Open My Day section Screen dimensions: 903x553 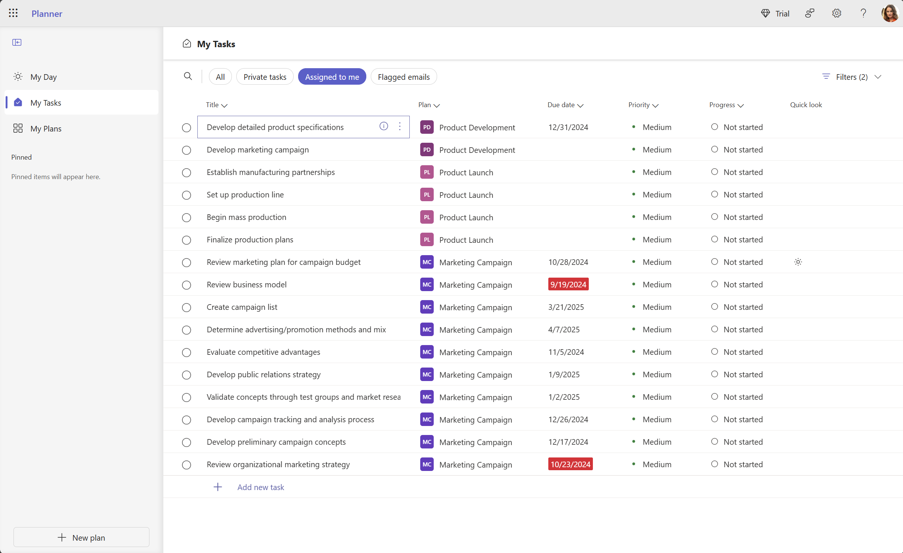43,77
